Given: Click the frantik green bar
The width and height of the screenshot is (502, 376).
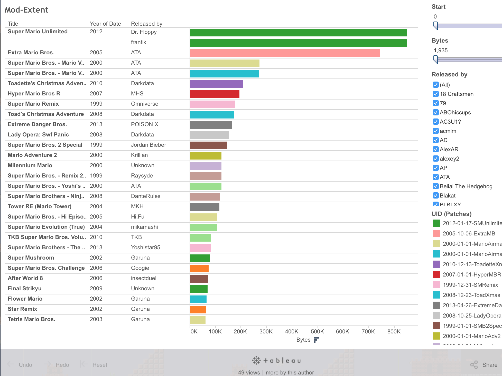Looking at the screenshot, I should [x=299, y=43].
